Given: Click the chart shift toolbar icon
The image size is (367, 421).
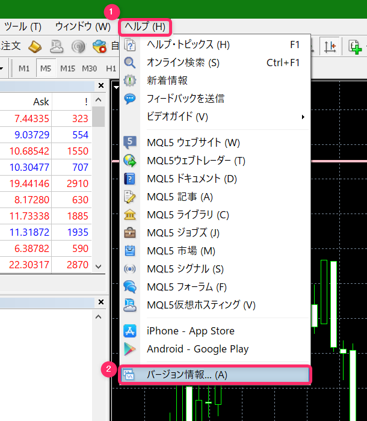Looking at the screenshot, I should [330, 47].
